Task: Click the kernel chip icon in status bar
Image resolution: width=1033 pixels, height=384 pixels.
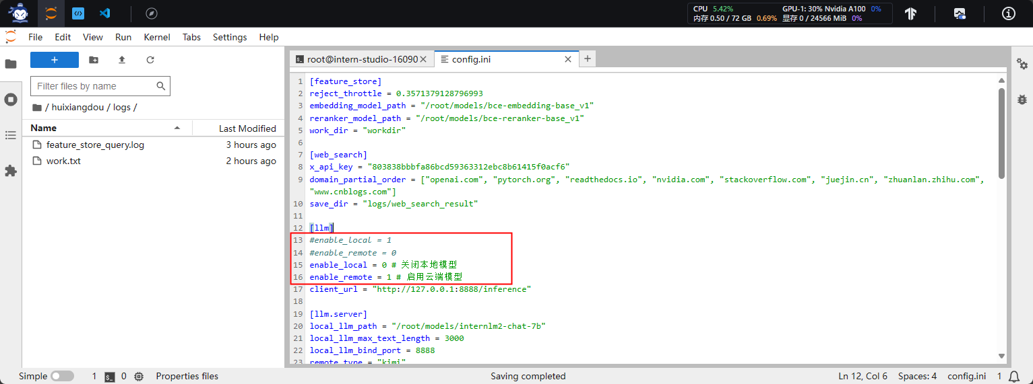Action: 139,377
